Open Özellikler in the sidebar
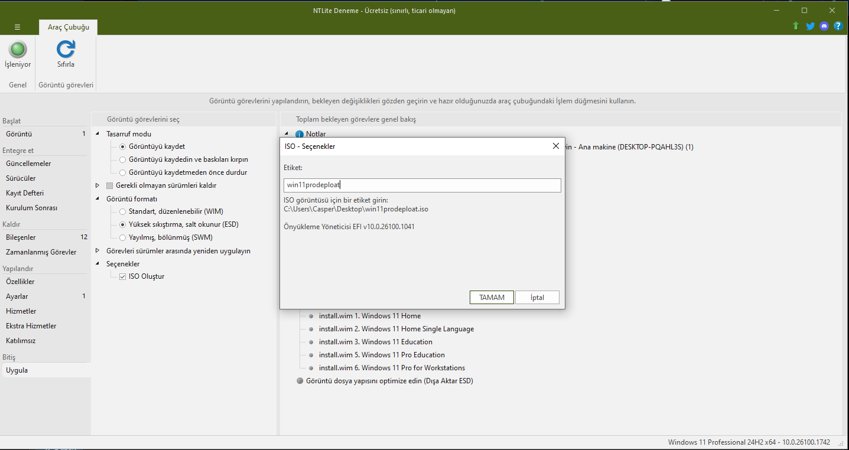This screenshot has height=450, width=849. click(x=45, y=282)
